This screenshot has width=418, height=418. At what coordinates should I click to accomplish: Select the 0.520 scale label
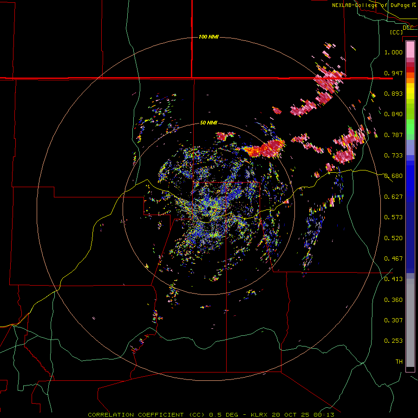[x=393, y=238]
